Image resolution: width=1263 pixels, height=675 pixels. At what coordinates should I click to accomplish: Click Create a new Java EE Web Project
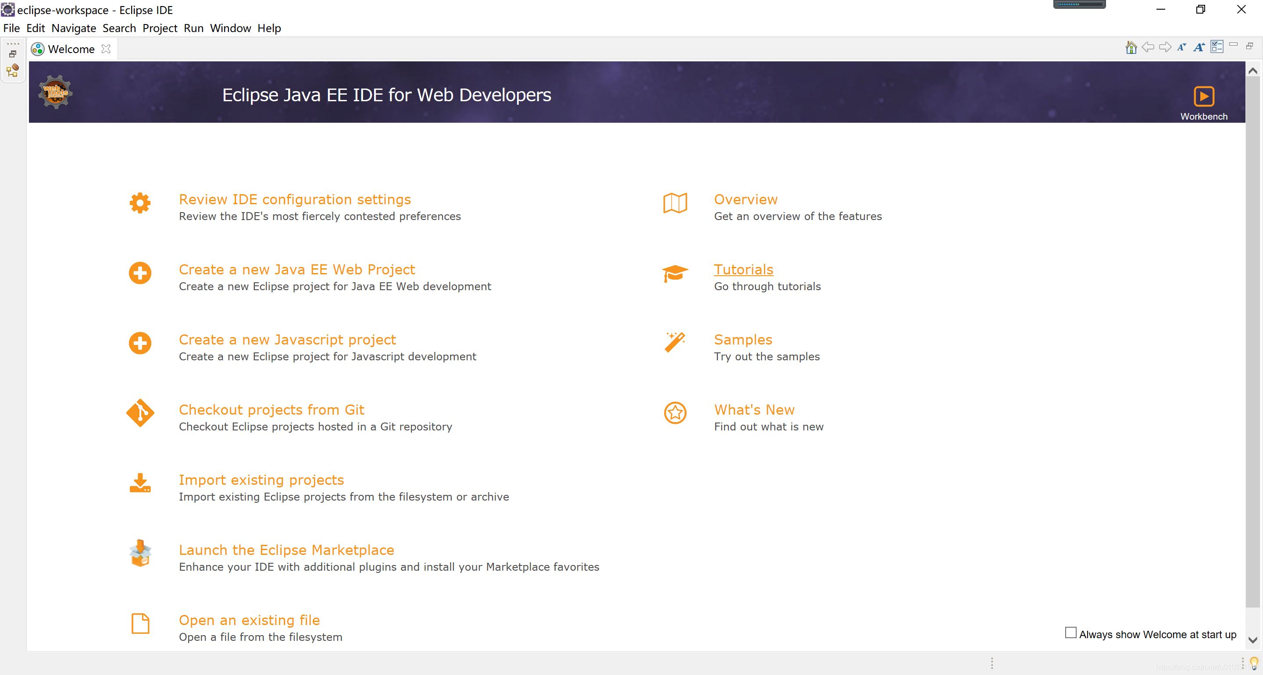coord(296,269)
